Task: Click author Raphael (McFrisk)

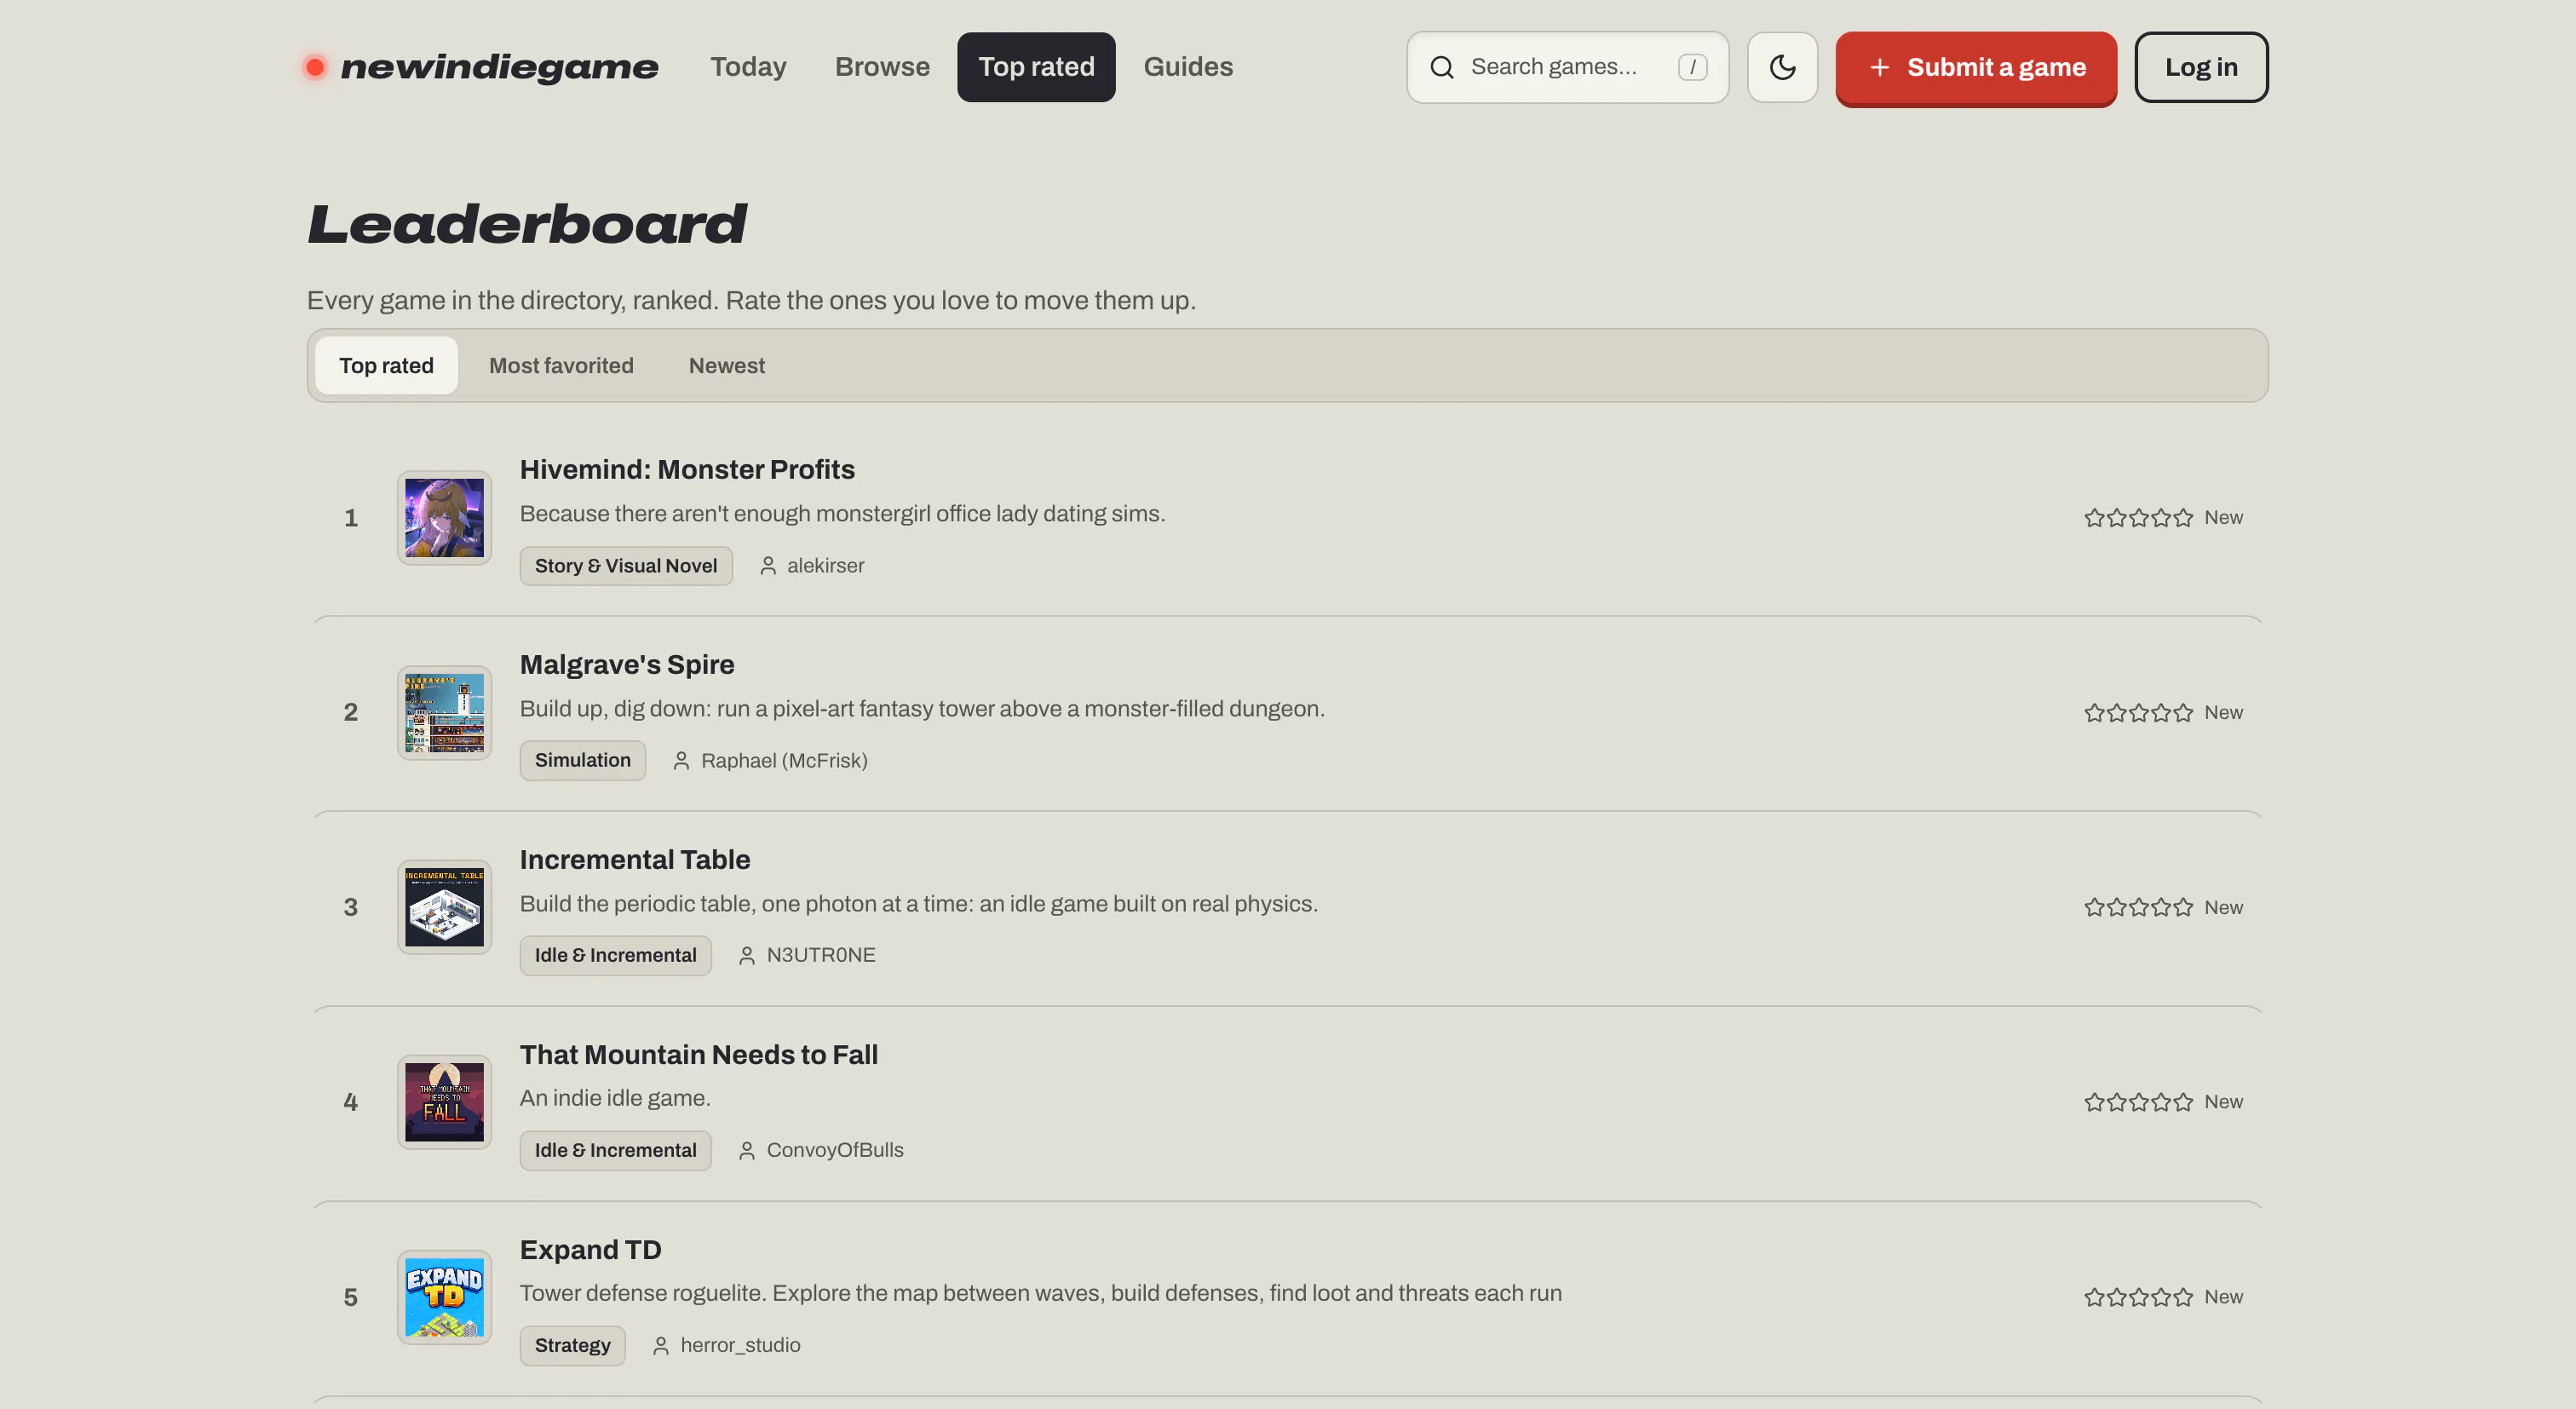Action: pos(784,760)
